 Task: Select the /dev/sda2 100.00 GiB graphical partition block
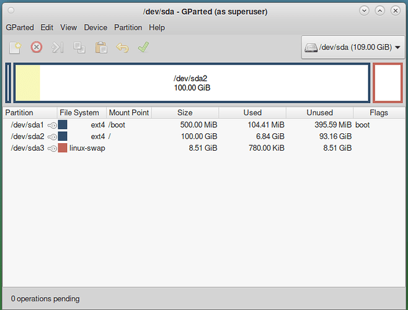point(192,83)
